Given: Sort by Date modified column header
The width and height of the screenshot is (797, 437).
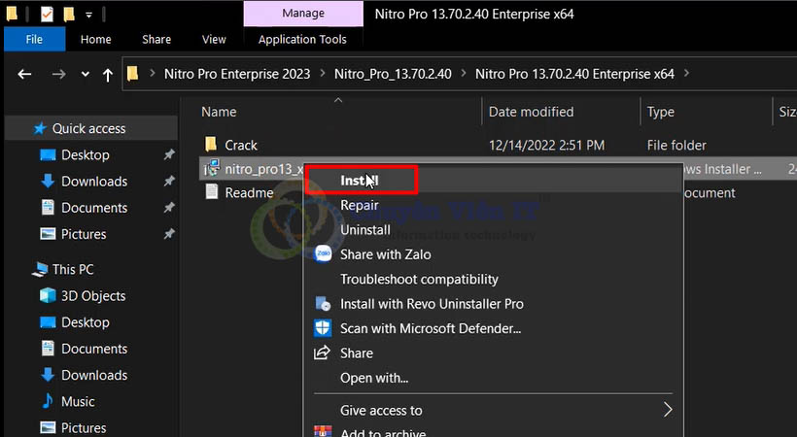Looking at the screenshot, I should click(531, 112).
